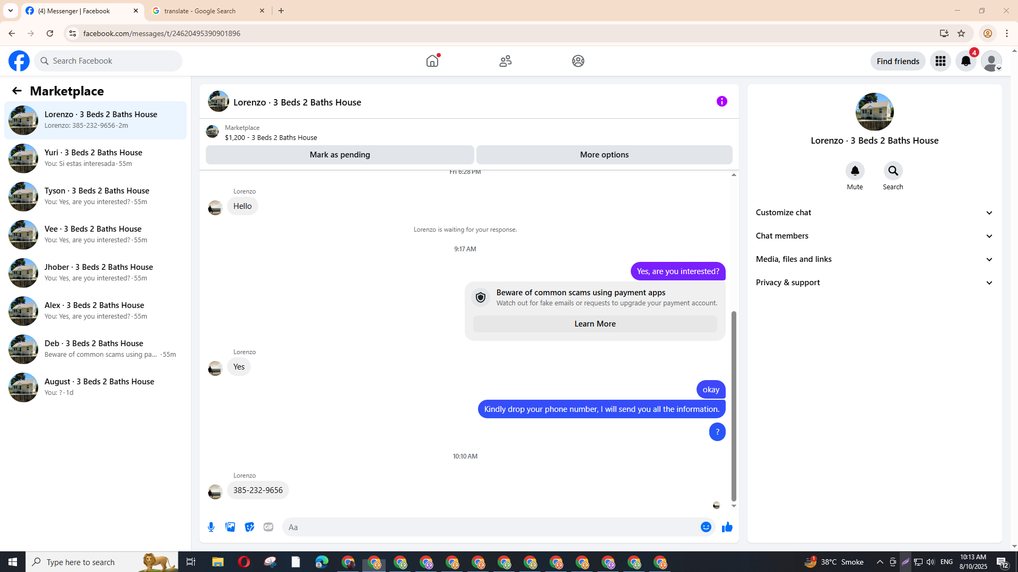Open the Opera browser taskbar icon
This screenshot has width=1018, height=572.
[244, 562]
